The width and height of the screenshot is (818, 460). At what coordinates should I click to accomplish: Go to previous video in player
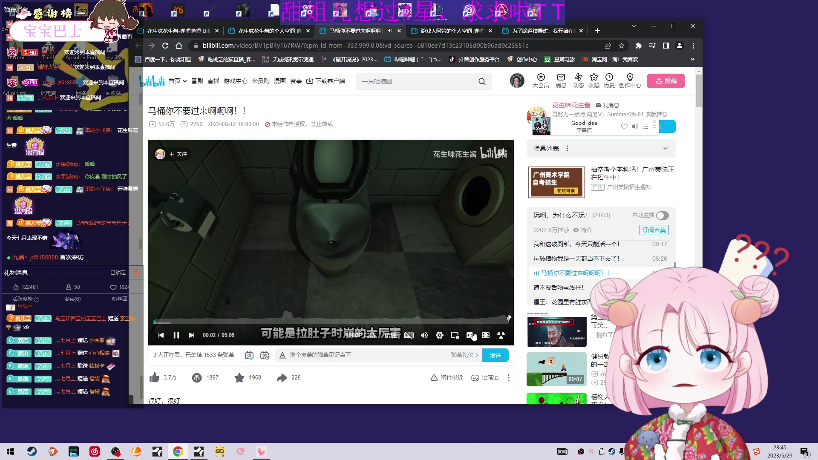161,335
